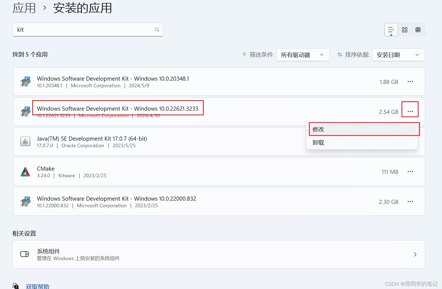442x289 pixels.
Task: Select Windows Software Development Kit 10.0.22621.3233 title
Action: click(x=118, y=109)
